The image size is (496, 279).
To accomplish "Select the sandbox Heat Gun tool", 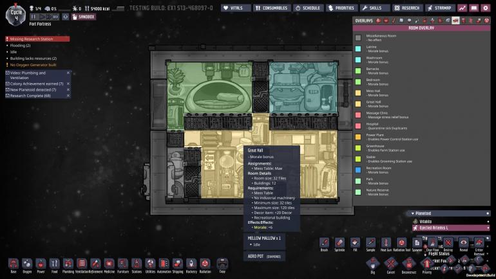I will click(386, 244).
